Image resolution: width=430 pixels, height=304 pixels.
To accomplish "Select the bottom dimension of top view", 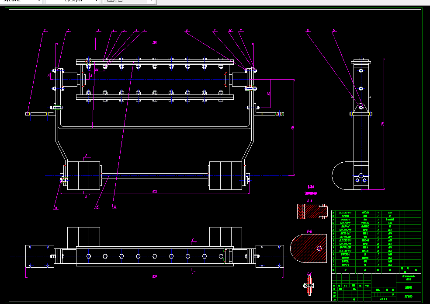I will coord(155,276).
